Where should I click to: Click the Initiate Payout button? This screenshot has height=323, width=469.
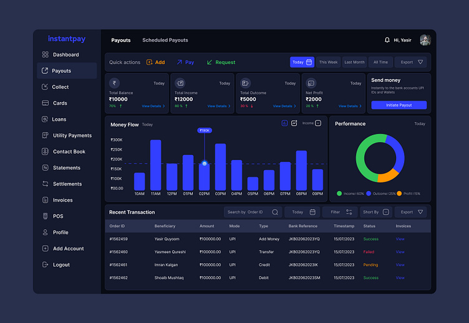[x=399, y=105]
